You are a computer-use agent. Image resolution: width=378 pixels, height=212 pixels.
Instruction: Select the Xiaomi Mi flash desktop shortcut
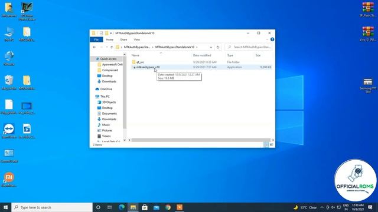[x=9, y=179]
